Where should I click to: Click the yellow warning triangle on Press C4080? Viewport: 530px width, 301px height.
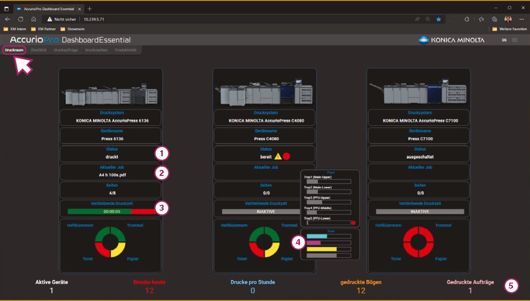(278, 156)
